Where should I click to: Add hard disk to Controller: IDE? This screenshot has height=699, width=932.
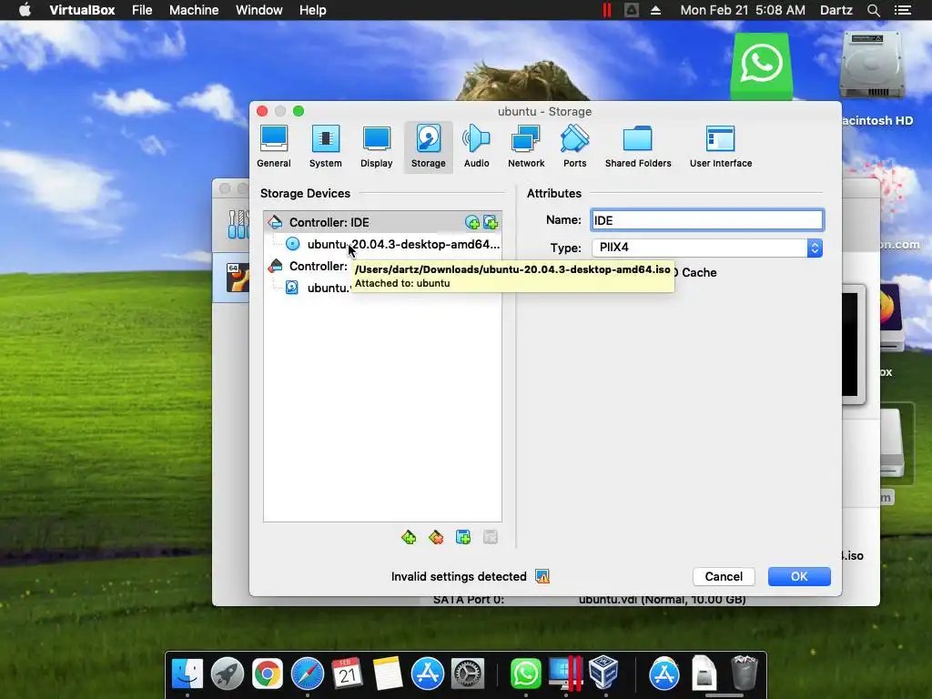[491, 222]
